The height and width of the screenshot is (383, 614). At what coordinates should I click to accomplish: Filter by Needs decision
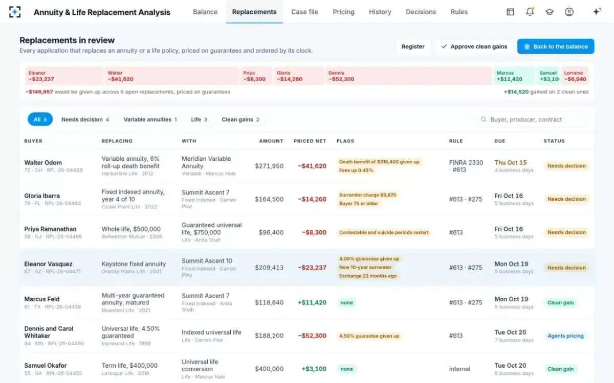[85, 119]
